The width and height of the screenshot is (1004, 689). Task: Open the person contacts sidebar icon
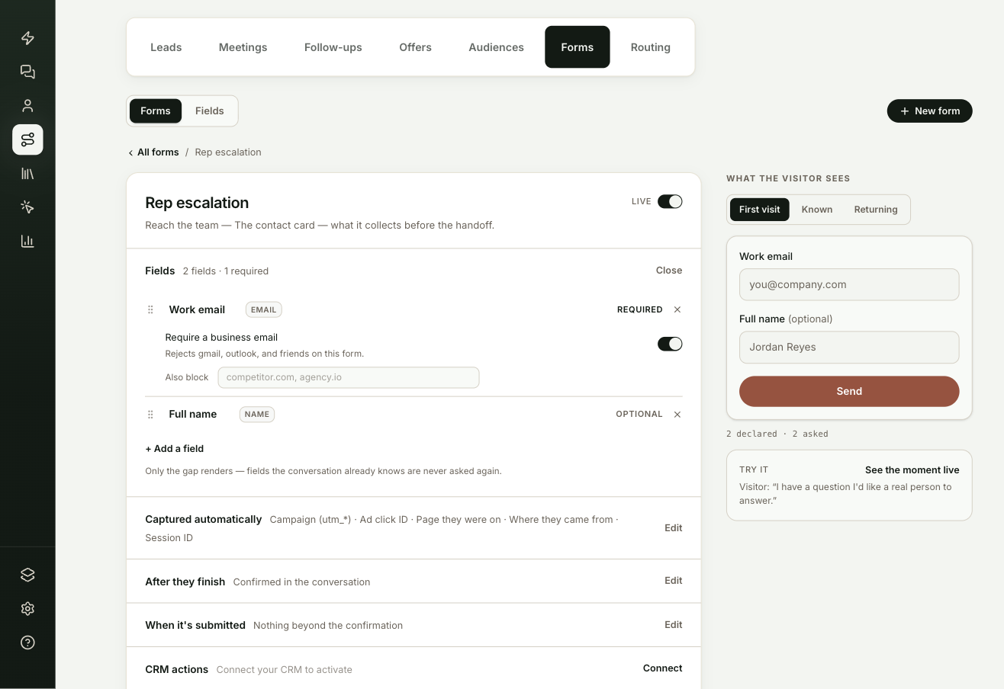[x=27, y=106]
